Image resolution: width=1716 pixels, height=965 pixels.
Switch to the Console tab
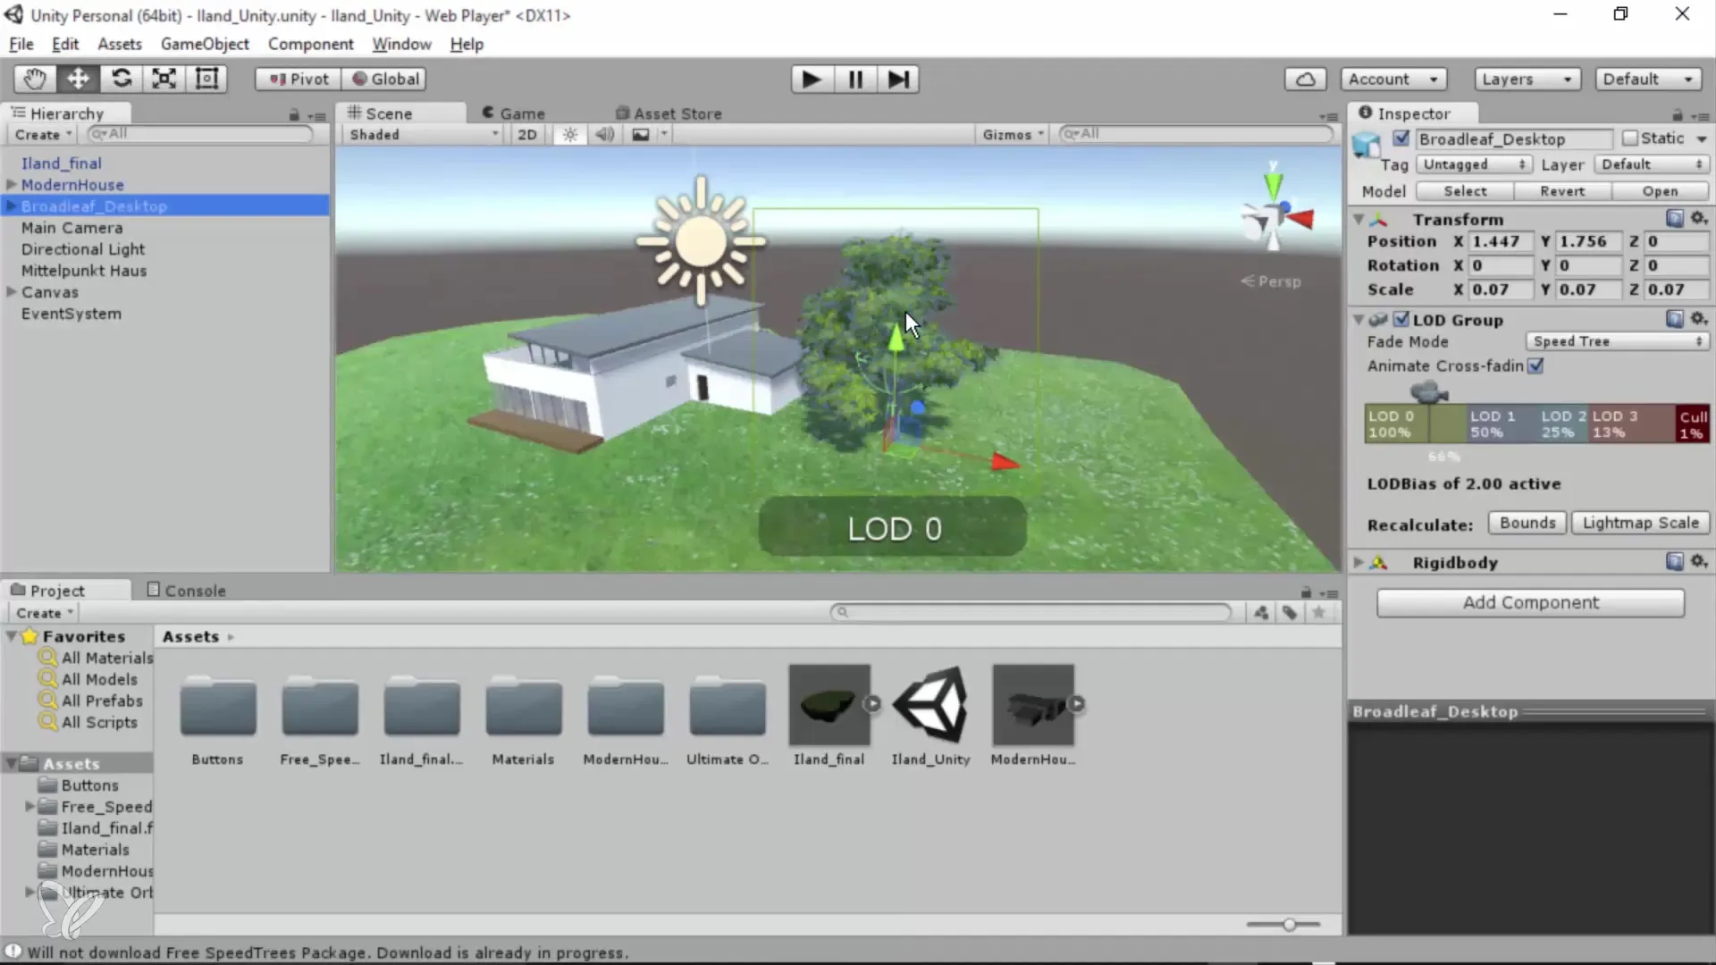[x=186, y=591]
